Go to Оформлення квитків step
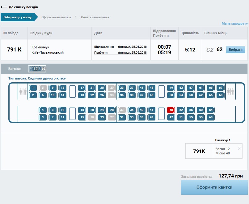The image size is (249, 204). click(56, 17)
